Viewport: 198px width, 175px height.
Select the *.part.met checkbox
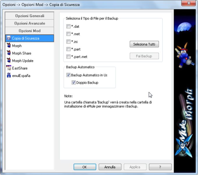point(68,57)
